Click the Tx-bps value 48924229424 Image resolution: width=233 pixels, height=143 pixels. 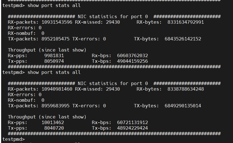coord(132,128)
